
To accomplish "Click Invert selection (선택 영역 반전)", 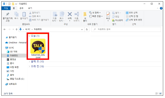I will (134, 20).
